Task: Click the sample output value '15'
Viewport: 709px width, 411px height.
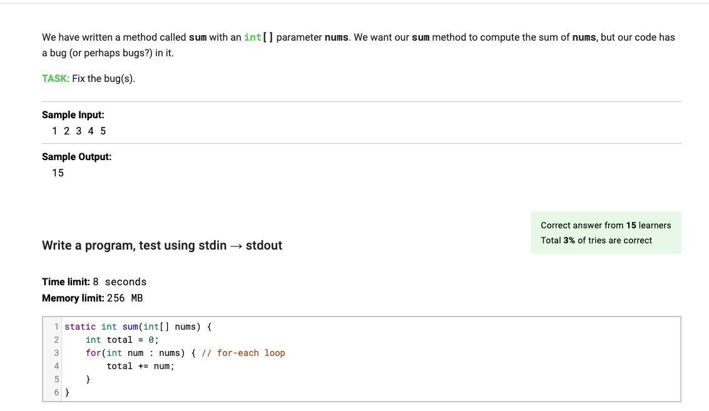Action: coord(58,173)
